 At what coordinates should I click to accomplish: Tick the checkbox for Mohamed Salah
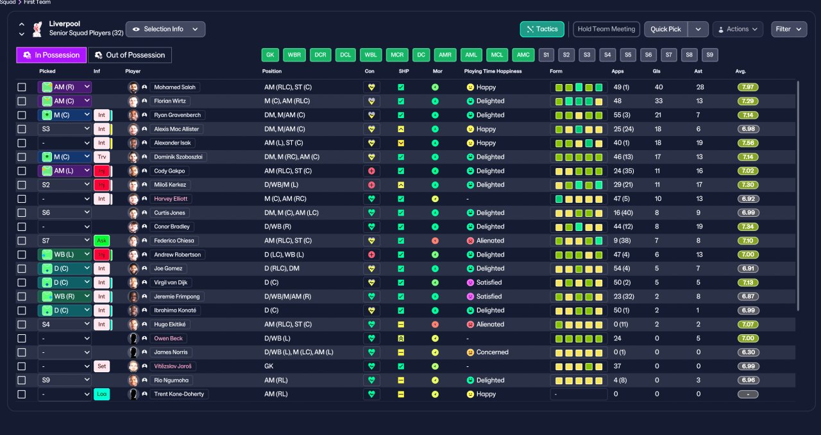coord(22,87)
